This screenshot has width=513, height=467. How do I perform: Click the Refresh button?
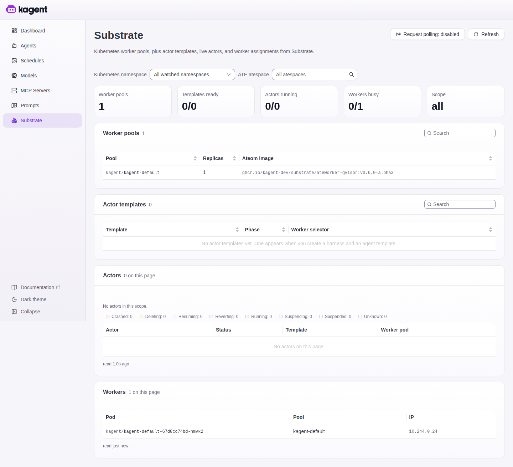pos(486,34)
